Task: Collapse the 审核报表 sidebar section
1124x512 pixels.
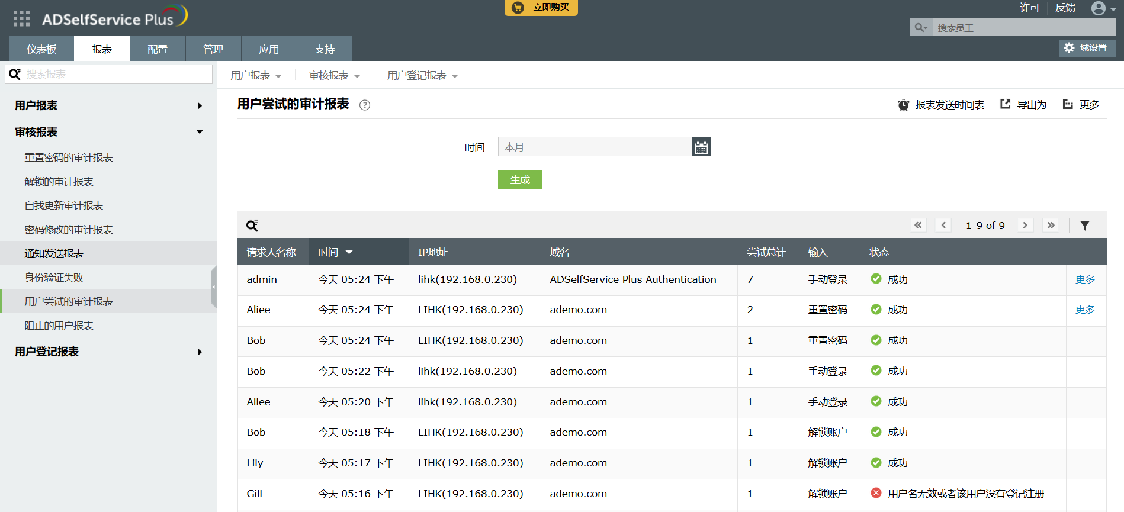Action: click(x=200, y=132)
